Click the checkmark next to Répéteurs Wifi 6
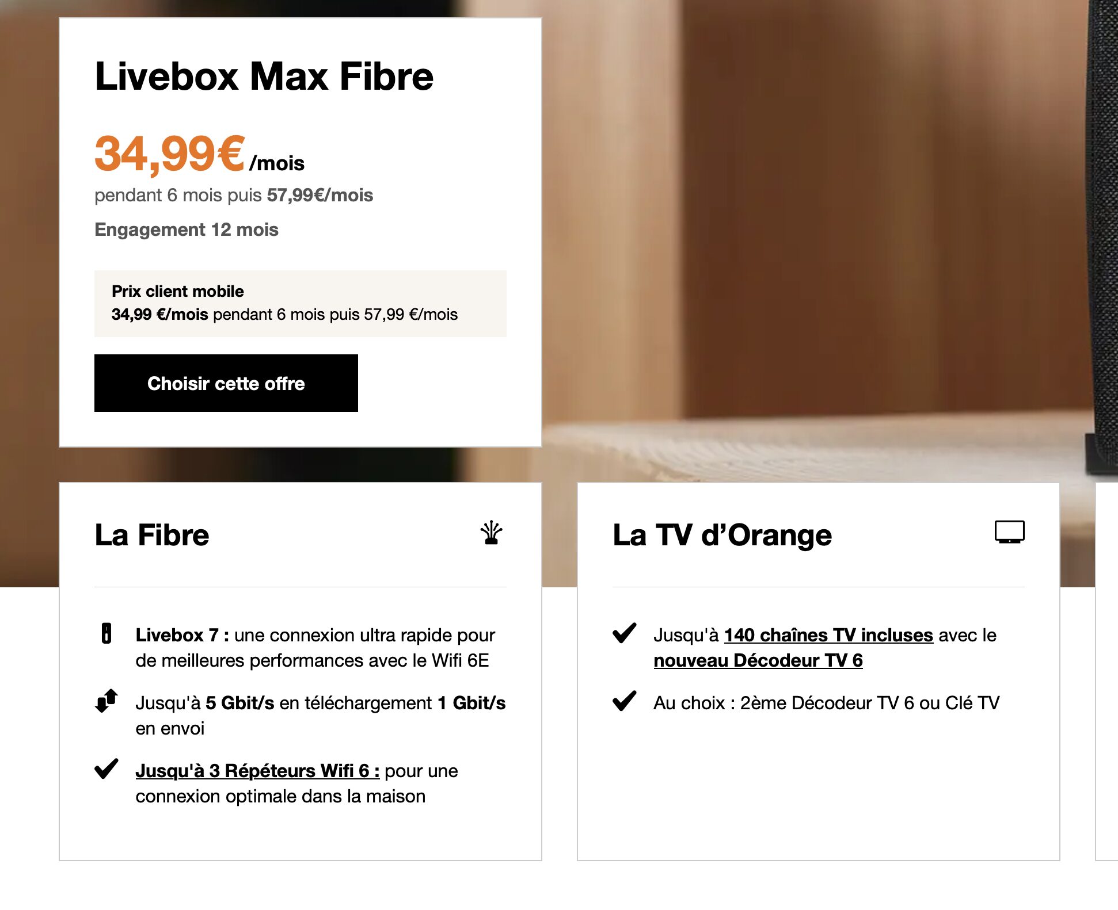The image size is (1118, 910). coord(107,768)
